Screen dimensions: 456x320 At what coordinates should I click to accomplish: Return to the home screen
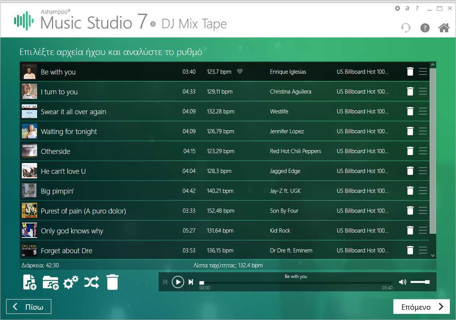[x=444, y=28]
